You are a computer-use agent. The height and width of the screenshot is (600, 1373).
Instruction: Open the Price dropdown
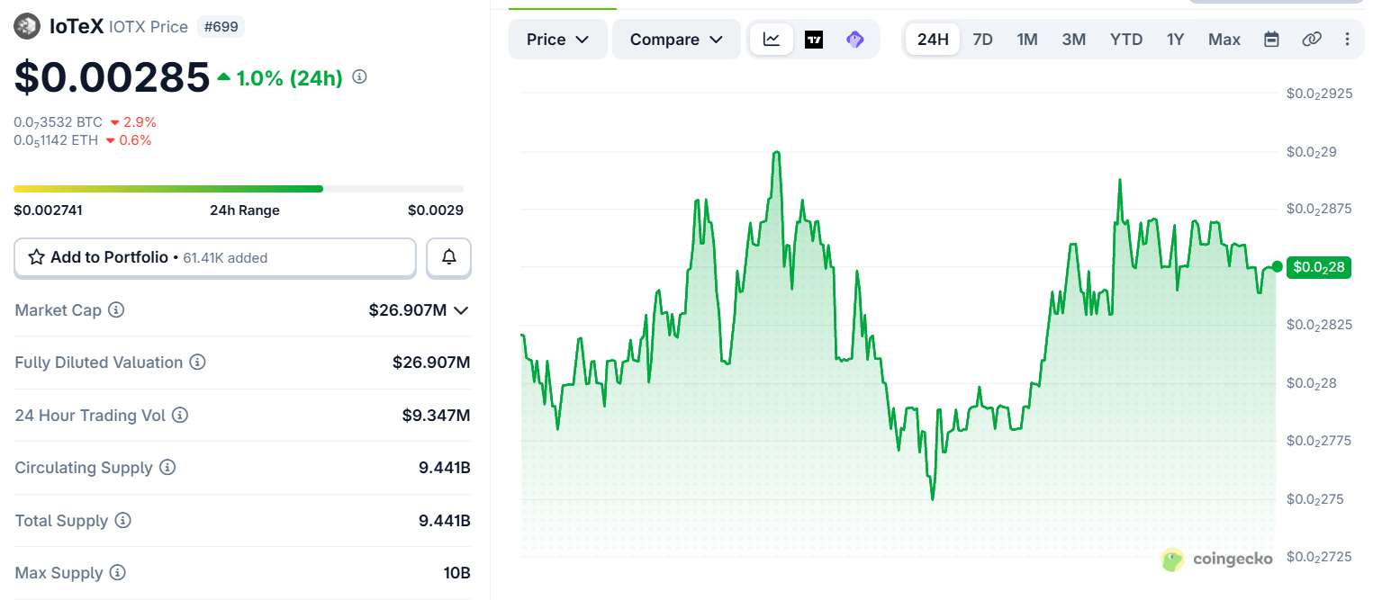coord(558,40)
